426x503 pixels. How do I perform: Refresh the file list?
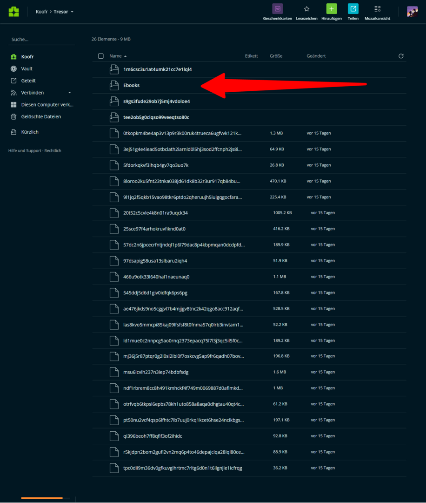pos(401,56)
